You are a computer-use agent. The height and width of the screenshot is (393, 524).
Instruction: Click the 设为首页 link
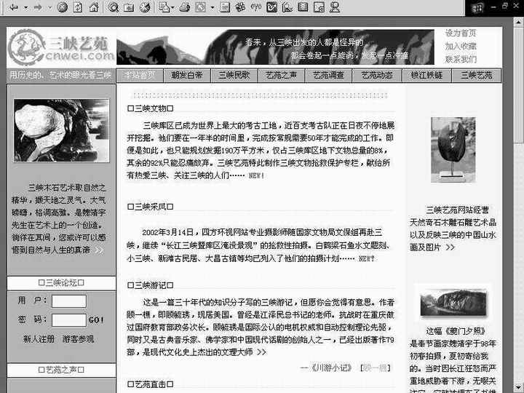click(461, 33)
